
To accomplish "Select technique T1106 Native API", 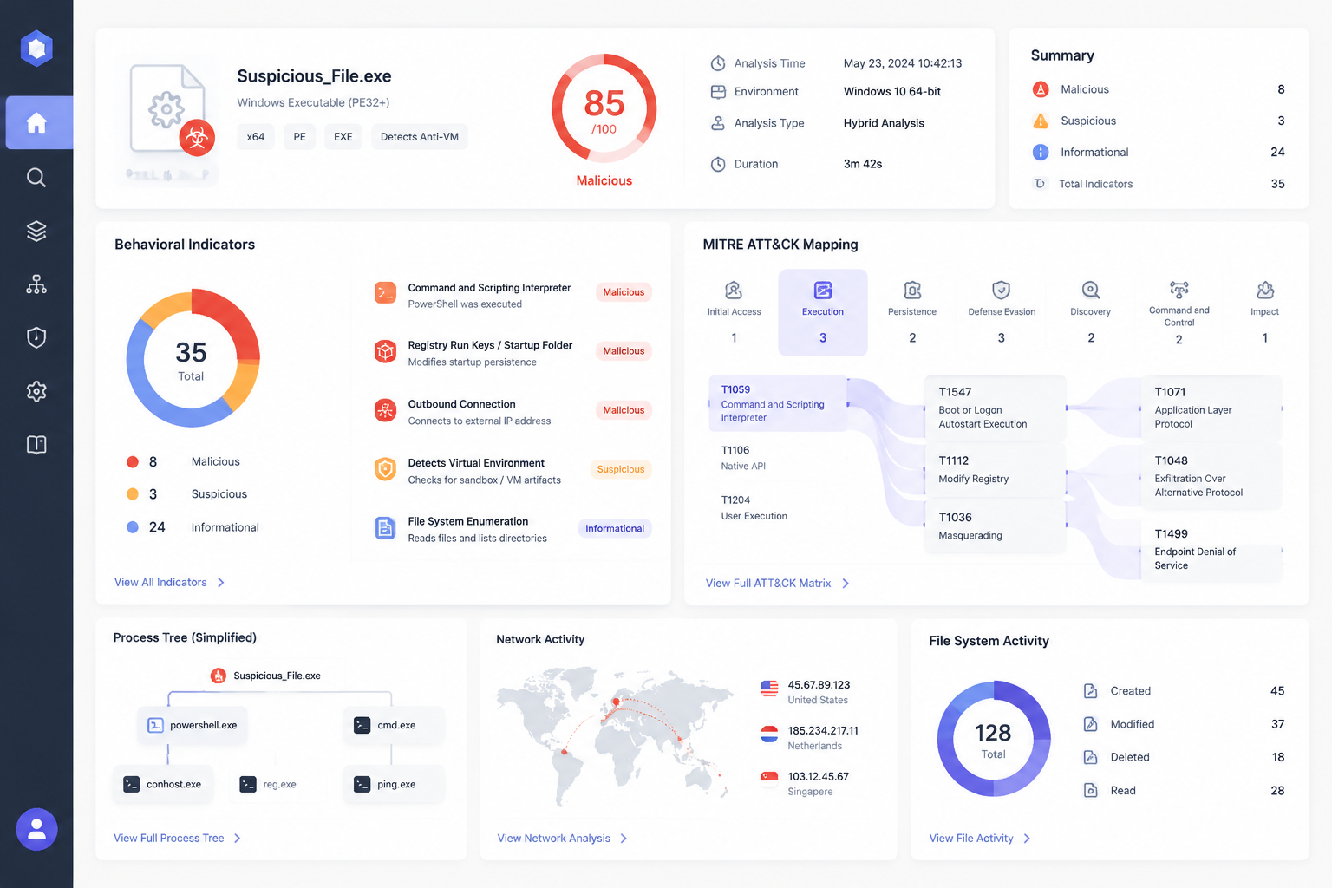I will (744, 458).
